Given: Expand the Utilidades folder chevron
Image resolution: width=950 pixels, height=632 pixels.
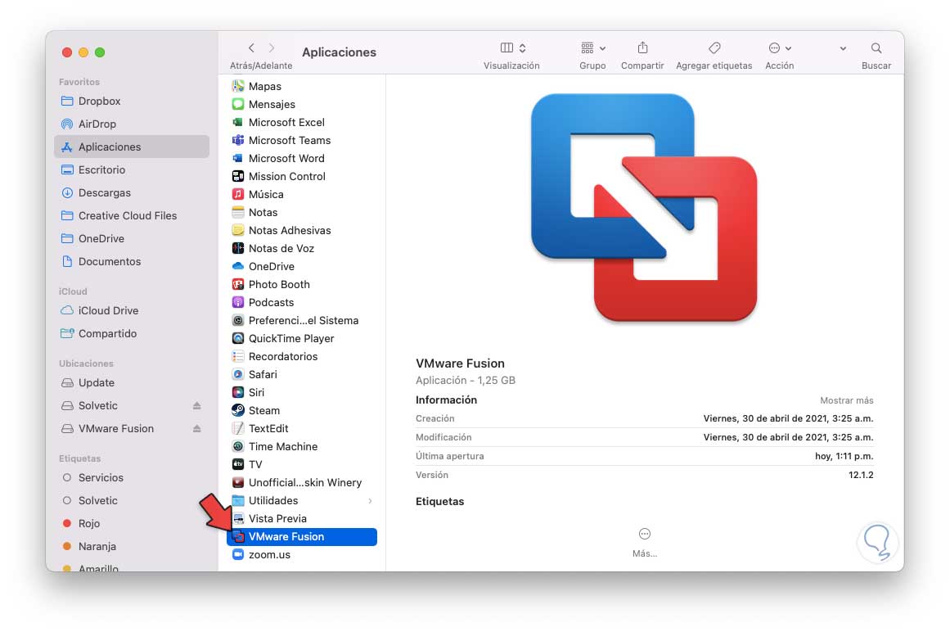Looking at the screenshot, I should (x=370, y=501).
